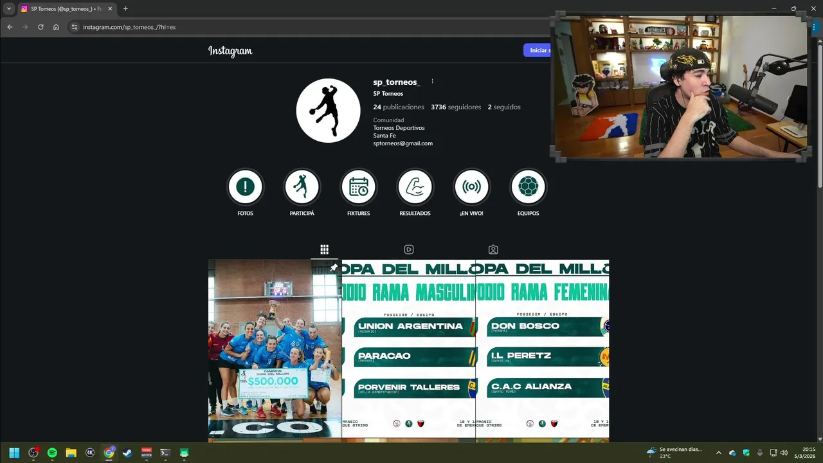The height and width of the screenshot is (463, 823).
Task: Switch to the Reels tab
Action: tap(408, 250)
